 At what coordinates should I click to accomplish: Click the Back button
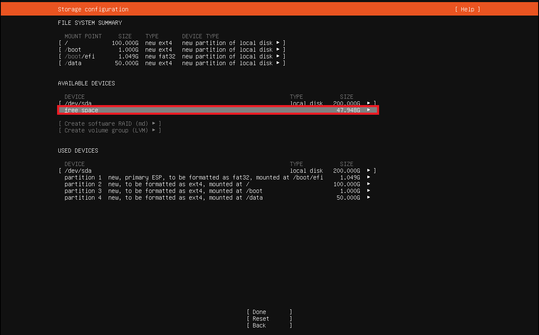click(x=269, y=325)
